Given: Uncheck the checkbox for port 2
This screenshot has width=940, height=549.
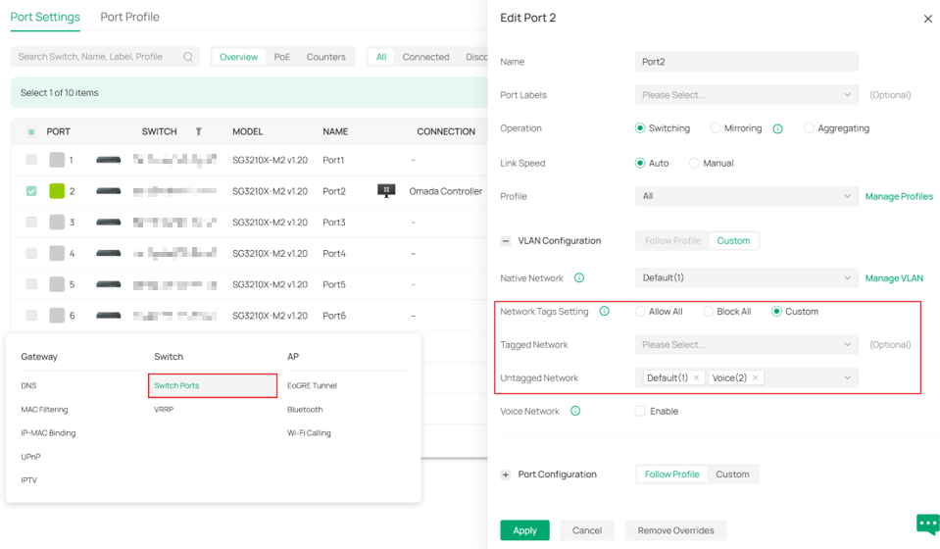Looking at the screenshot, I should (x=31, y=190).
